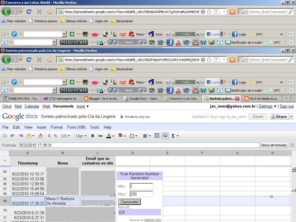Open the Settings link
Viewport: 296px width, 222px height.
266,106
